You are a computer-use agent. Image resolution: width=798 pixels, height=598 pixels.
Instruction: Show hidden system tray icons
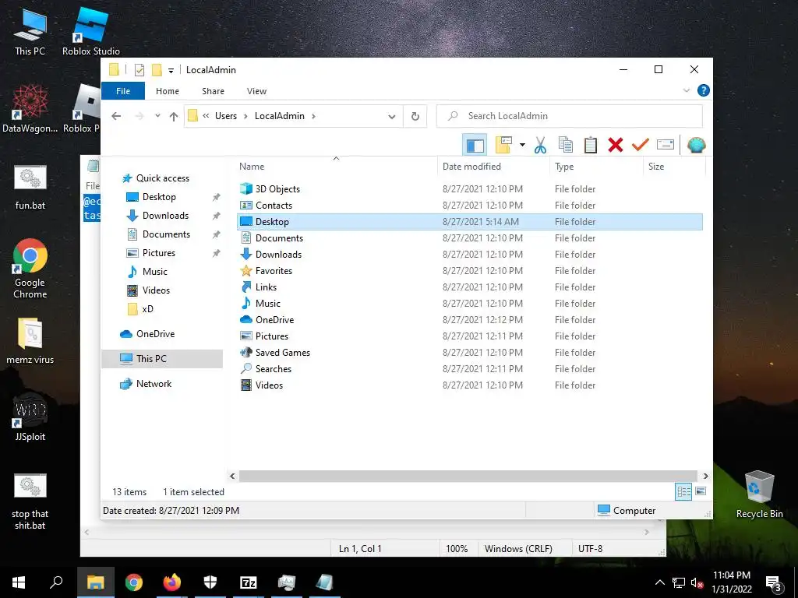point(659,582)
